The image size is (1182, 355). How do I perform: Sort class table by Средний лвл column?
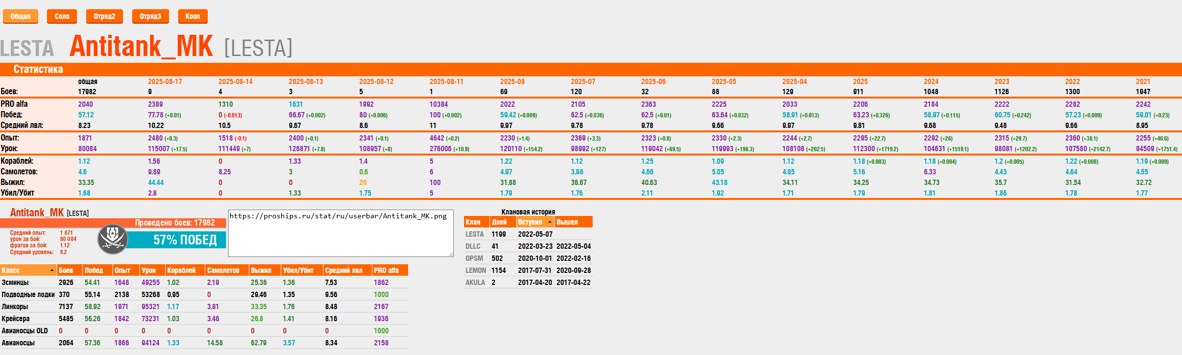pyautogui.click(x=348, y=270)
